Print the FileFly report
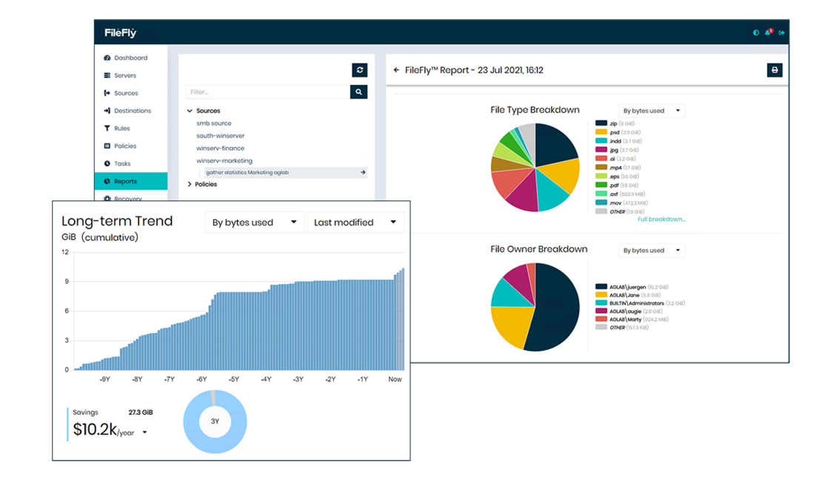This screenshot has width=822, height=488. coord(775,70)
